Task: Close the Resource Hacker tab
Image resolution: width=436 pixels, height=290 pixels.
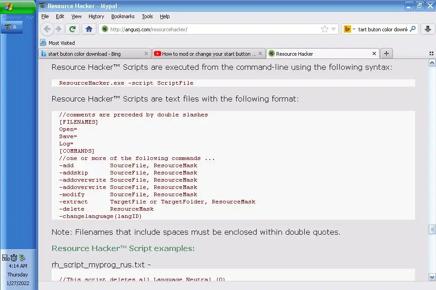Action: pos(374,53)
